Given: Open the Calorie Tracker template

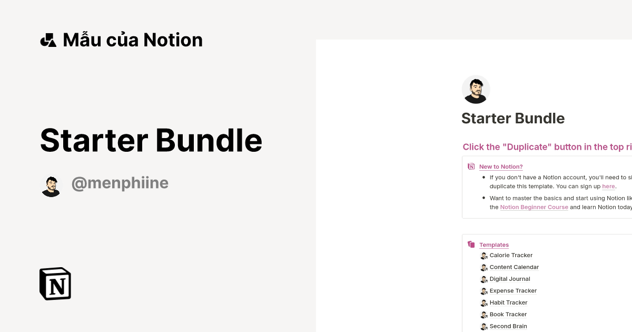Looking at the screenshot, I should click(x=510, y=255).
